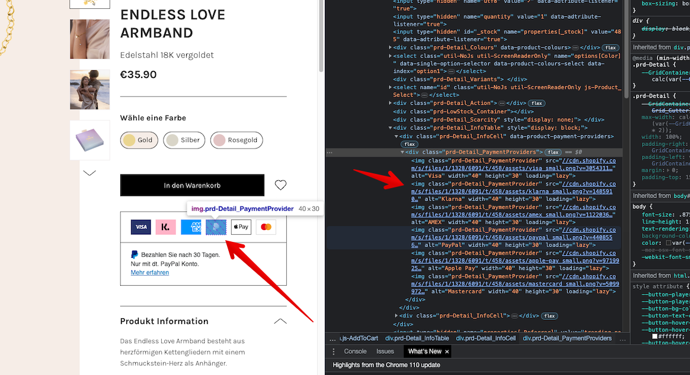Screen dimensions: 690x375
Task: Open visa_small.png source link
Action: click(513, 164)
